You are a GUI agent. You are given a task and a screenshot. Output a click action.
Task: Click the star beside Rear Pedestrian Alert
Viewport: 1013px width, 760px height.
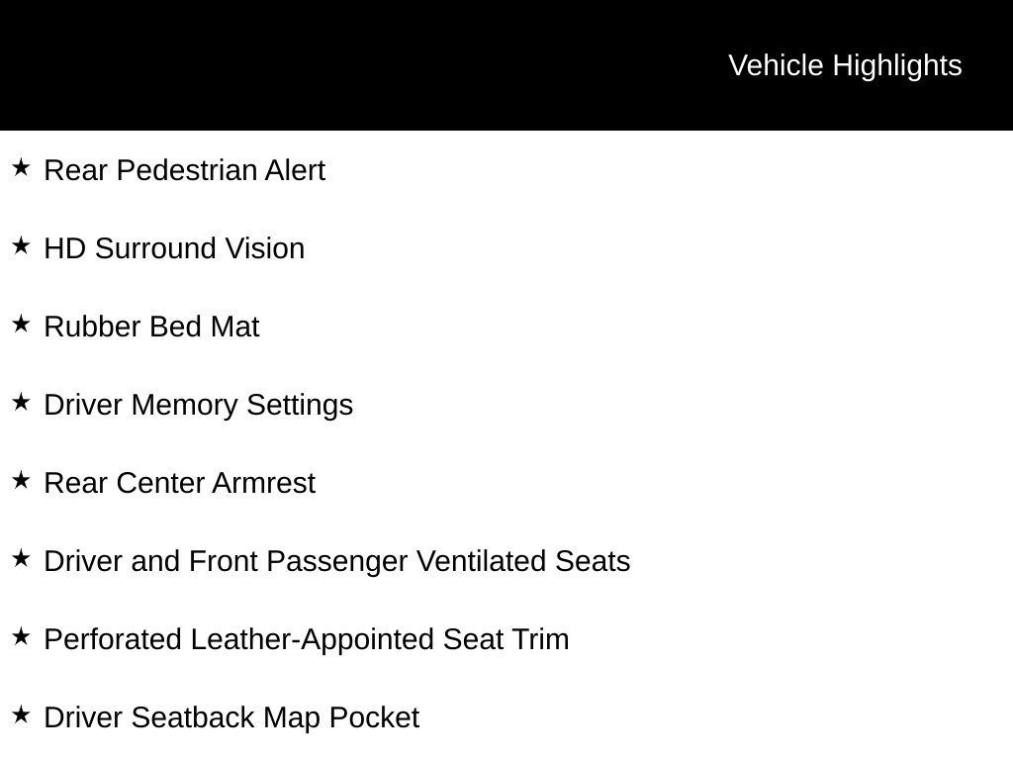point(21,167)
